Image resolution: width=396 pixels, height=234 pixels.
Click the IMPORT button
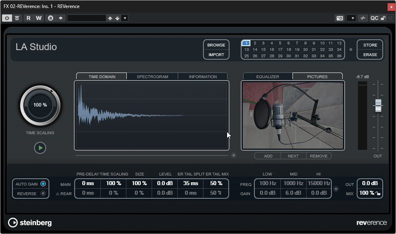[216, 55]
